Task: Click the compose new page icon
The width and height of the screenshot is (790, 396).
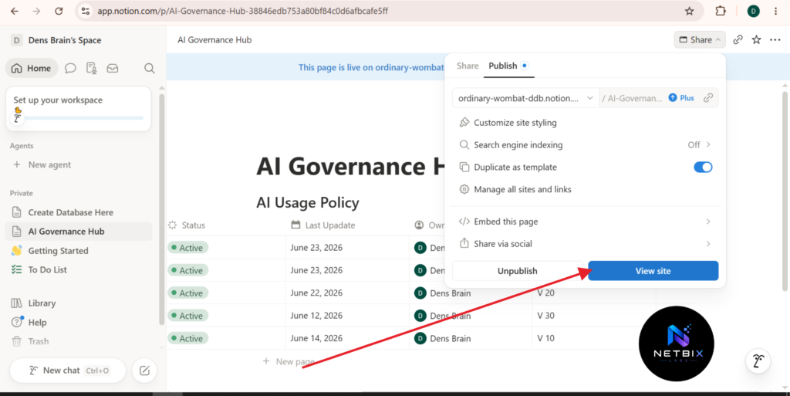Action: [144, 371]
